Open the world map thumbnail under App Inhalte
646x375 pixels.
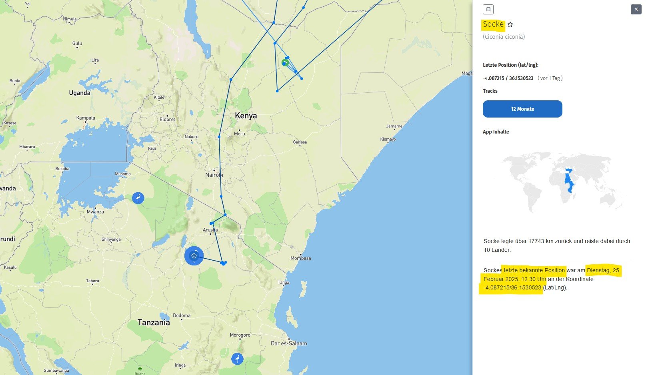tap(562, 182)
